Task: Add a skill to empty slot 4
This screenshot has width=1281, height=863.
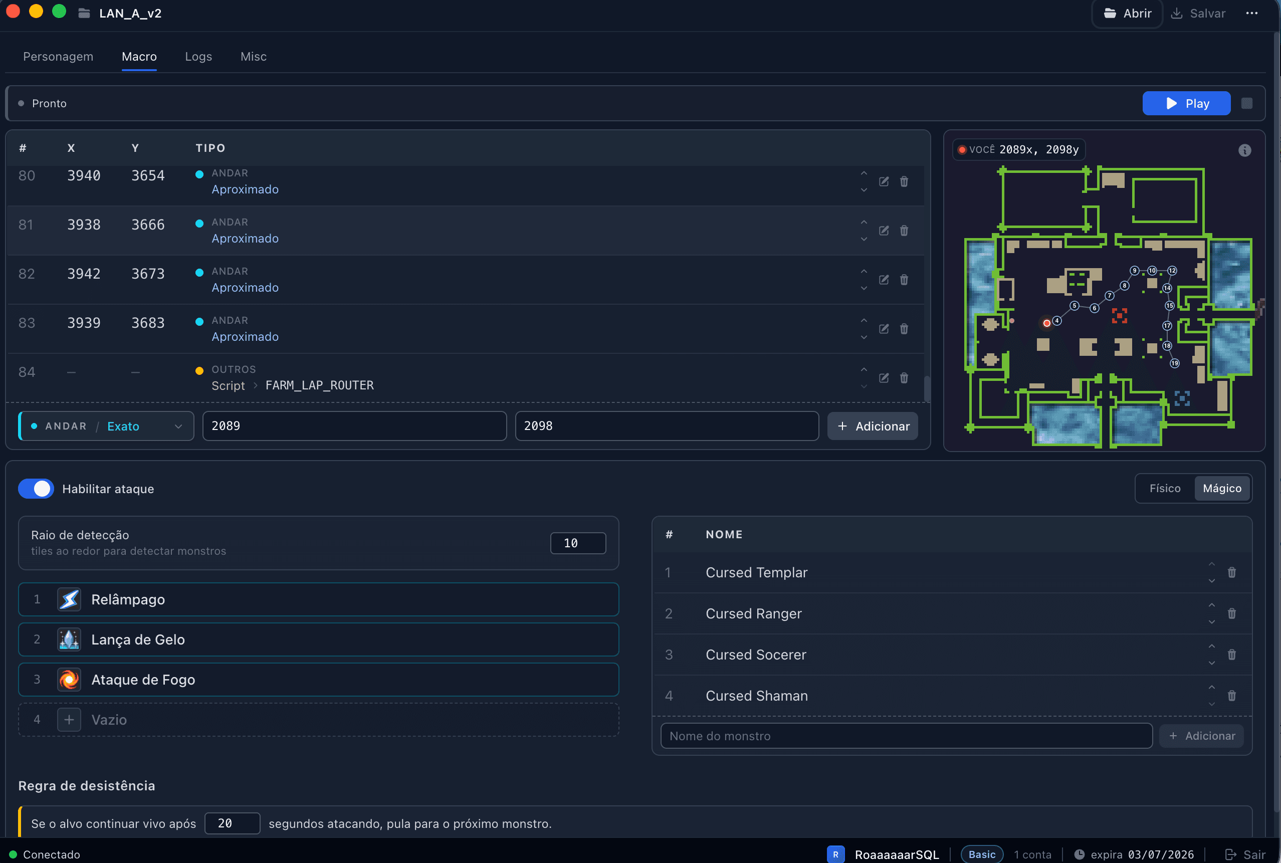Action: 69,720
